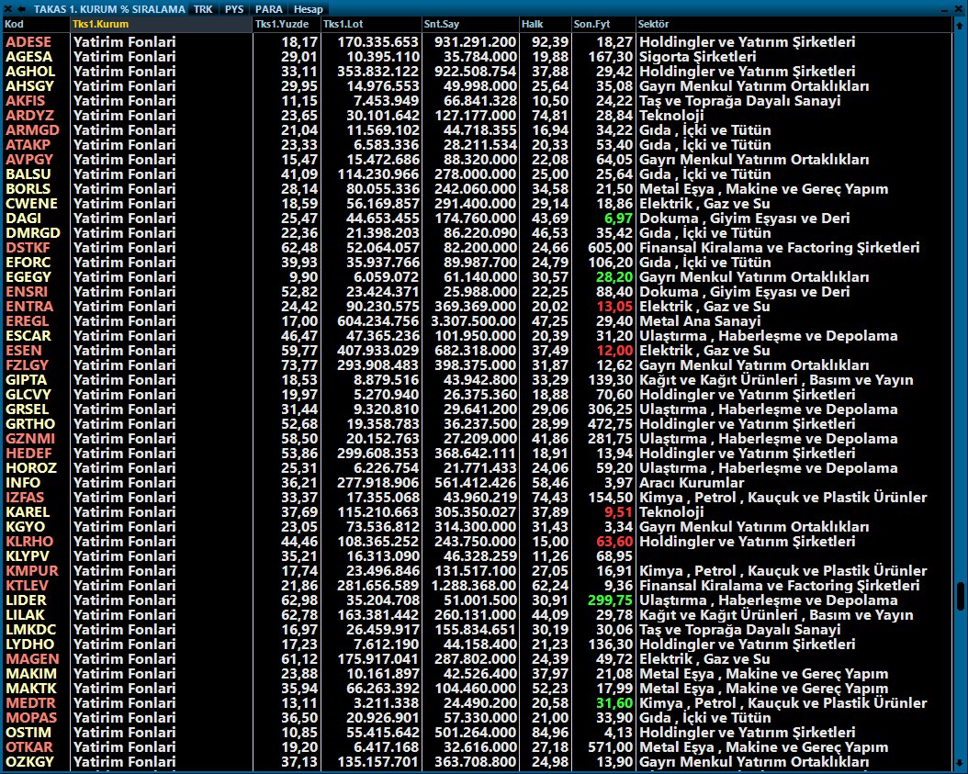Image resolution: width=968 pixels, height=774 pixels.
Task: Switch to the PYS tab
Action: click(x=234, y=9)
